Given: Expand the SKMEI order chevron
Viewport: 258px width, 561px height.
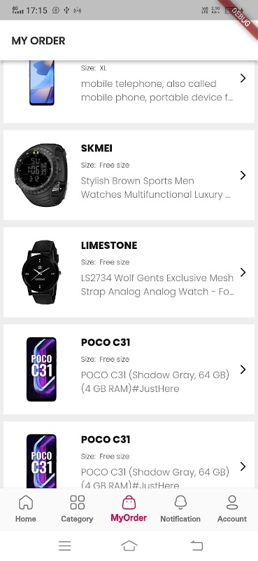Looking at the screenshot, I should 243,175.
